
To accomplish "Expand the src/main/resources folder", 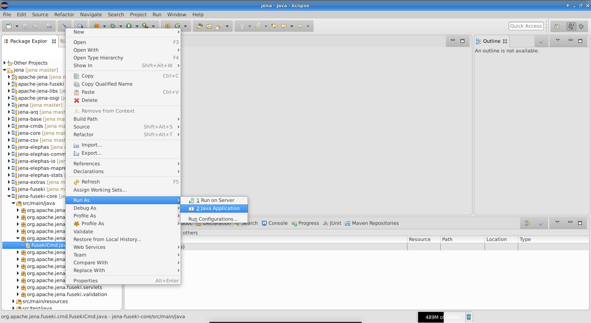I will pos(14,302).
